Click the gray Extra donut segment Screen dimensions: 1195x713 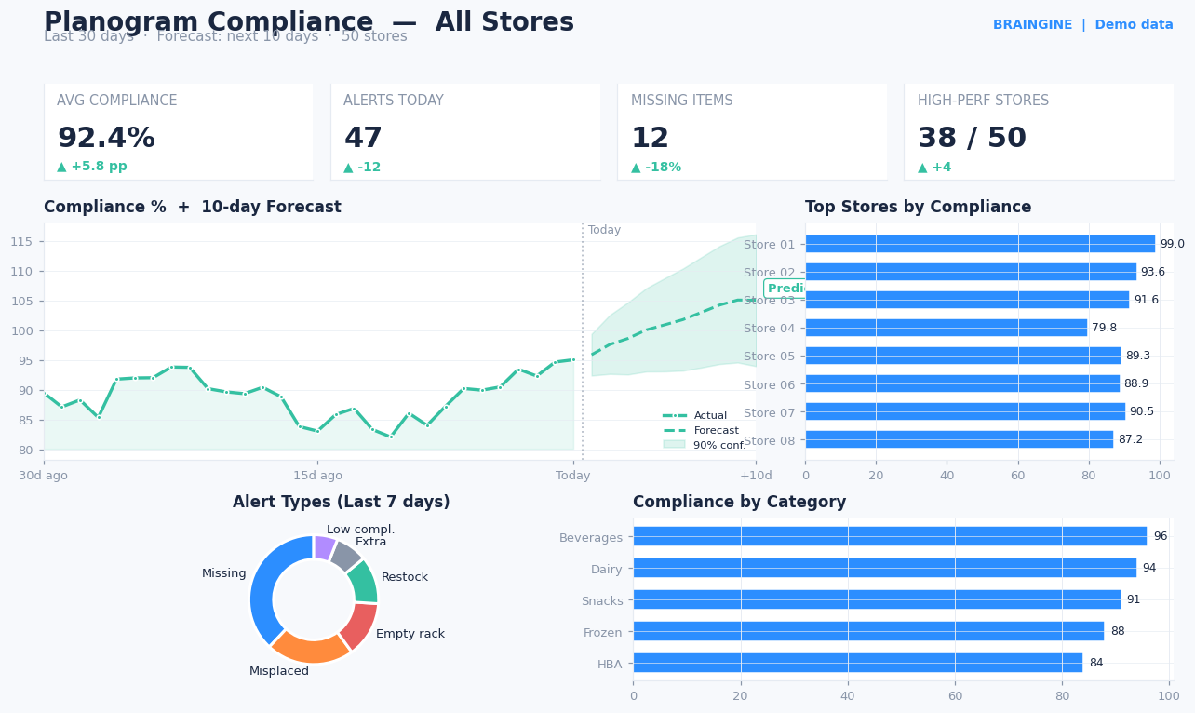tap(344, 556)
